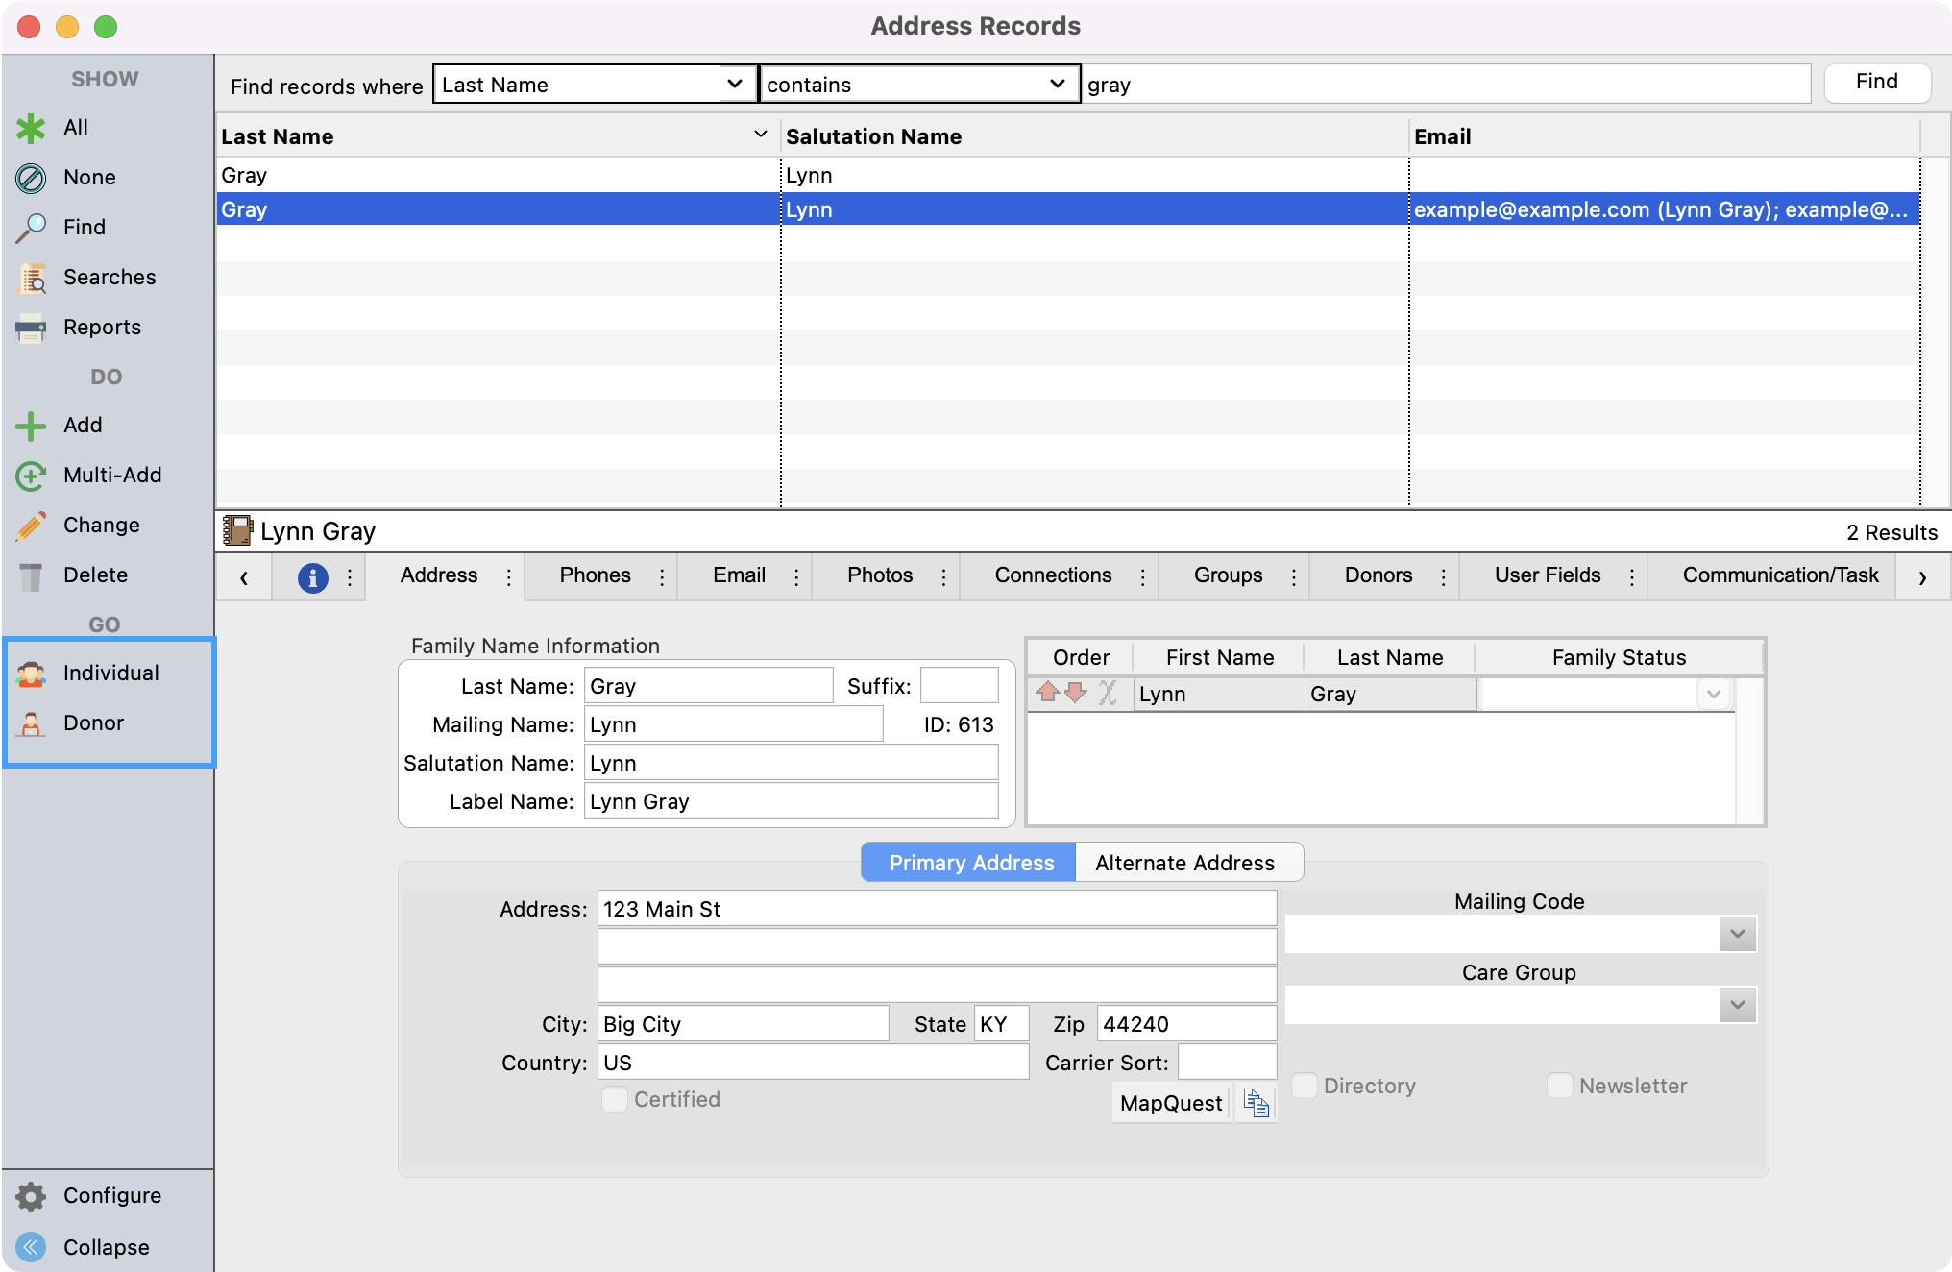Click the Change pencil icon
1952x1272 pixels.
tap(32, 526)
